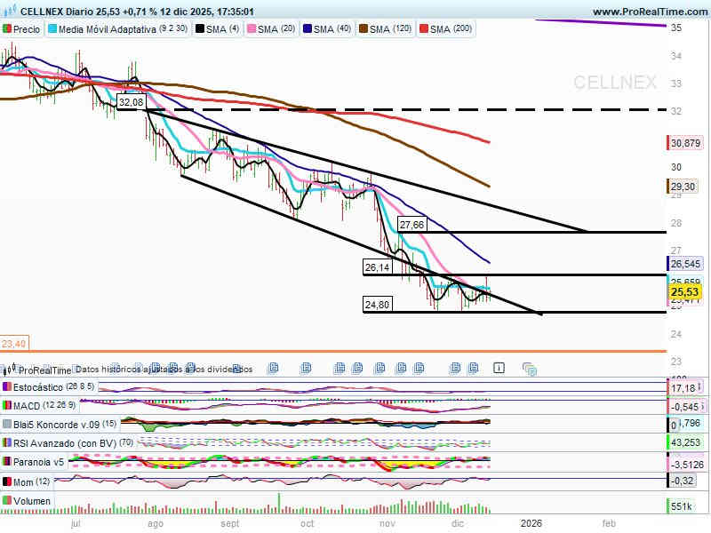Click the SMA (120) brown color swatch
Viewport: 711px width, 533px height.
pyautogui.click(x=363, y=29)
